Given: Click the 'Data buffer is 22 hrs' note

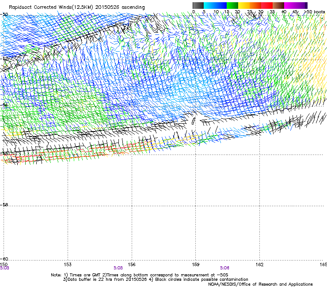Looking at the screenshot, I should click(156, 279).
